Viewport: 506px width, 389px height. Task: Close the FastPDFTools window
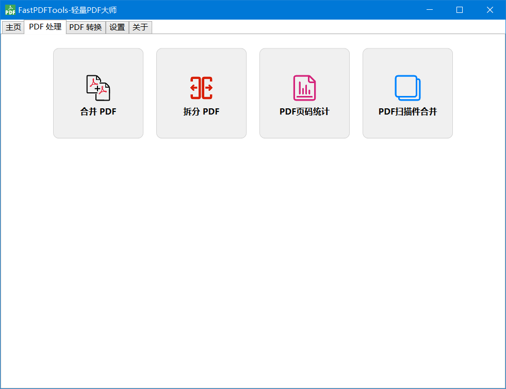point(490,10)
